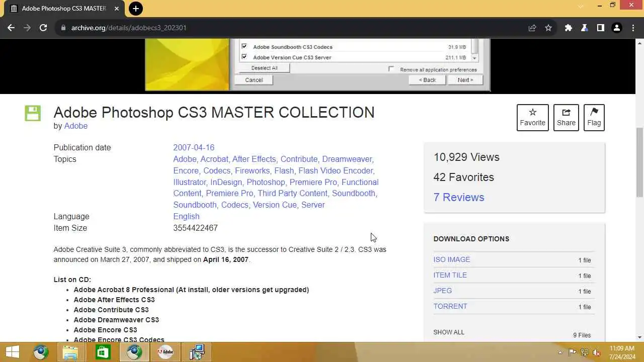644x362 pixels.
Task: Click the 42 Favorites text
Action: point(463,177)
